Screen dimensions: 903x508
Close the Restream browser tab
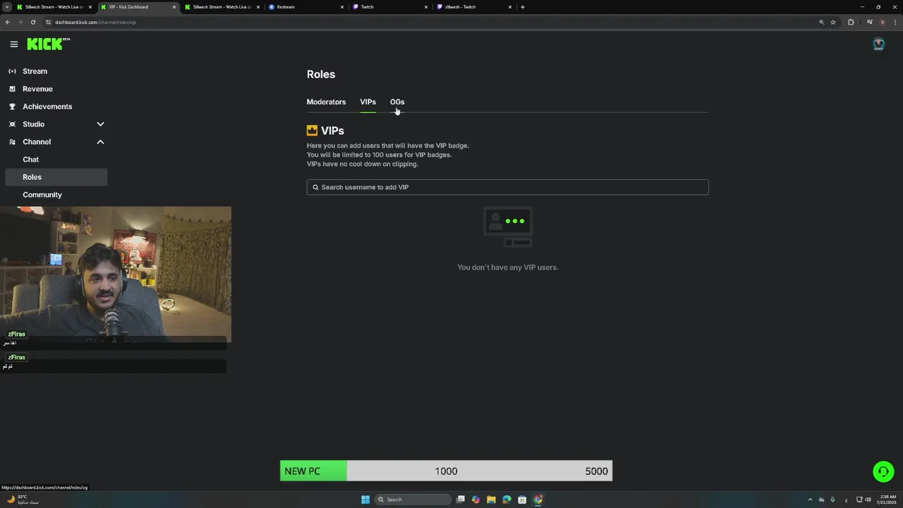(342, 7)
